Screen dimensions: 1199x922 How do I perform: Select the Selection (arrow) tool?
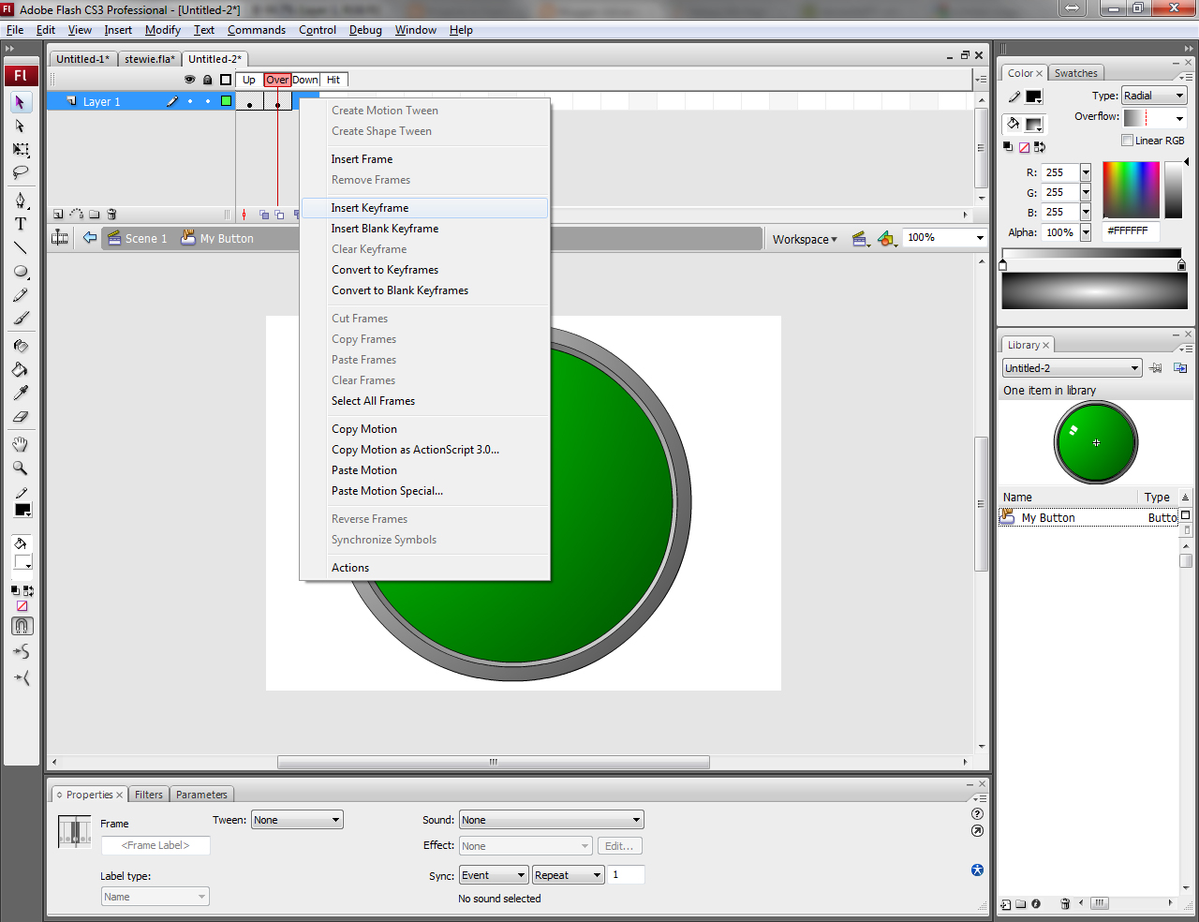click(x=20, y=102)
